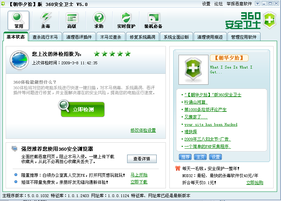281x201 pixels.
Task: Click the green shield avatar image
Action: point(193,70)
